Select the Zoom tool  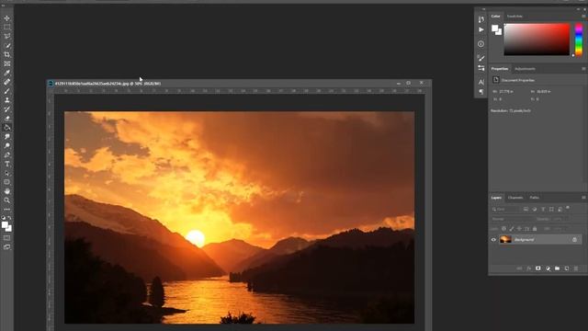(6, 200)
